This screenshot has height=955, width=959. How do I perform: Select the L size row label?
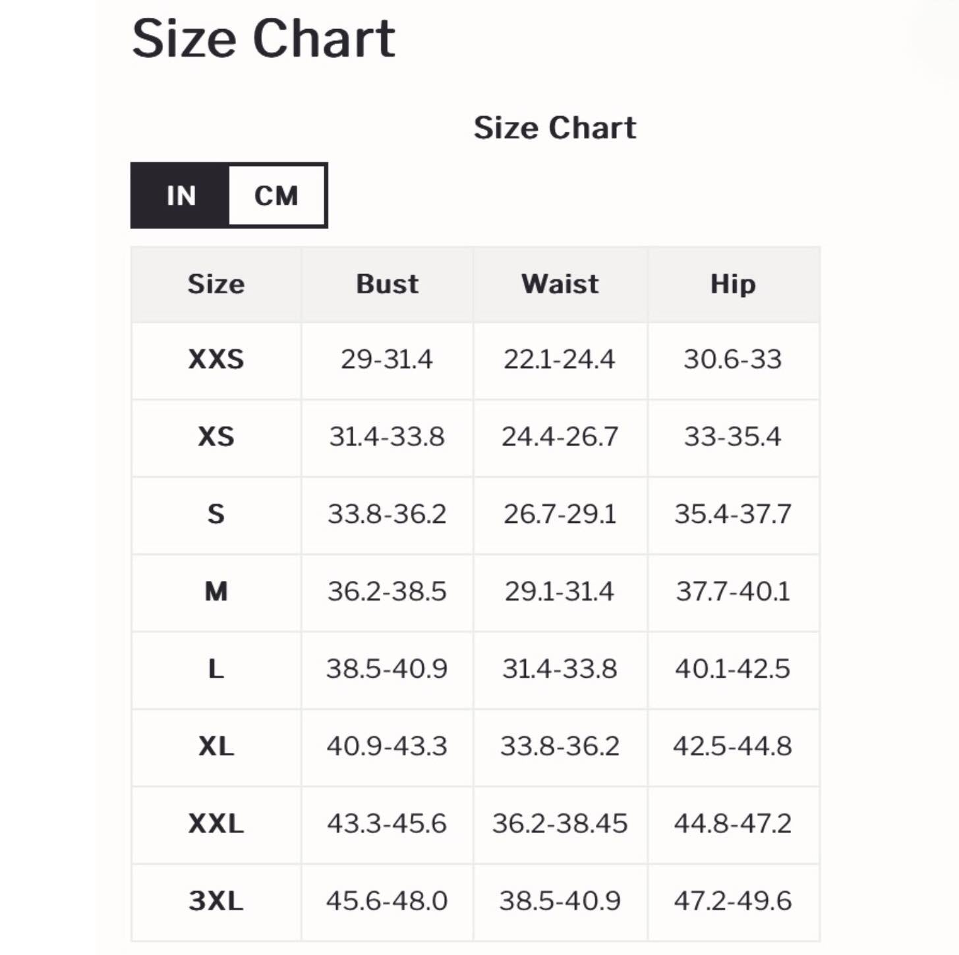tap(216, 669)
